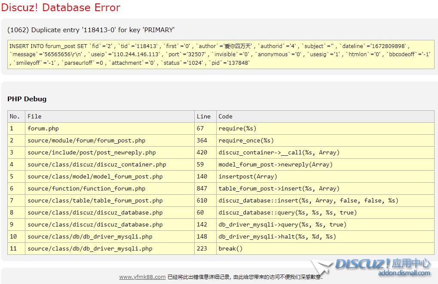Click the Discuz! 应用中心 watermark logo
The height and width of the screenshot is (284, 438).
[382, 263]
